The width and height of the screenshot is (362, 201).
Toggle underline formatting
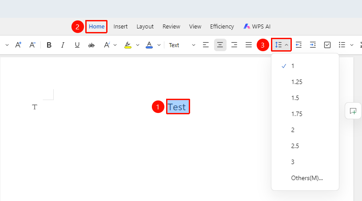click(77, 45)
